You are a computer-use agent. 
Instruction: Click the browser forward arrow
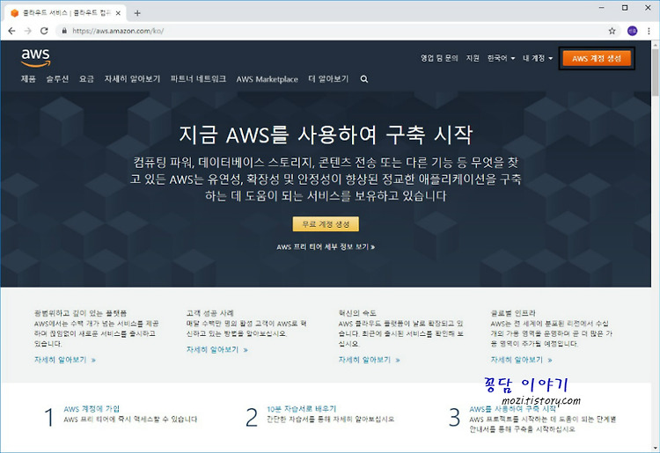tap(28, 31)
